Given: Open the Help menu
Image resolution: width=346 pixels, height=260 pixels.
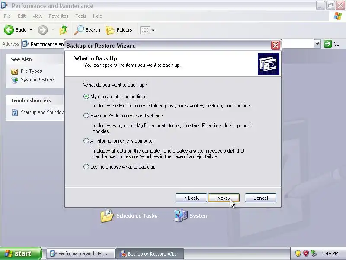Looking at the screenshot, I should click(98, 16).
